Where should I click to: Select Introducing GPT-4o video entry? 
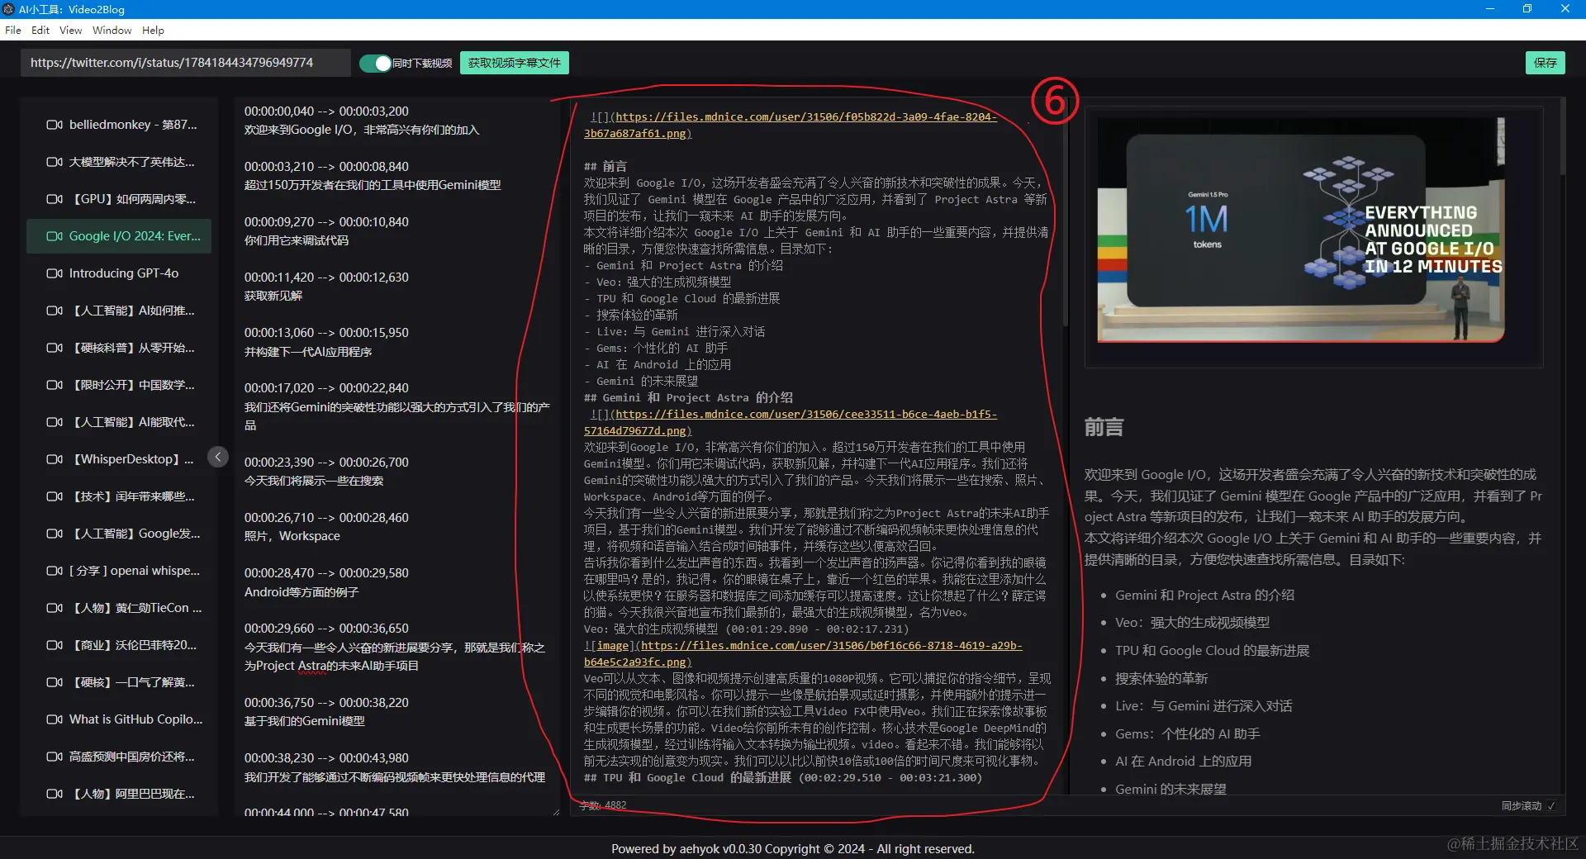[119, 273]
